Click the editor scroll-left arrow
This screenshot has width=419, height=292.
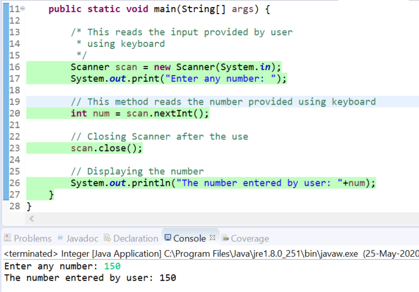click(32, 219)
